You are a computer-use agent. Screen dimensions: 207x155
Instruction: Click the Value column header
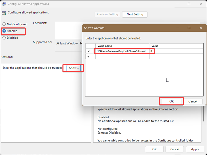pos(176,46)
